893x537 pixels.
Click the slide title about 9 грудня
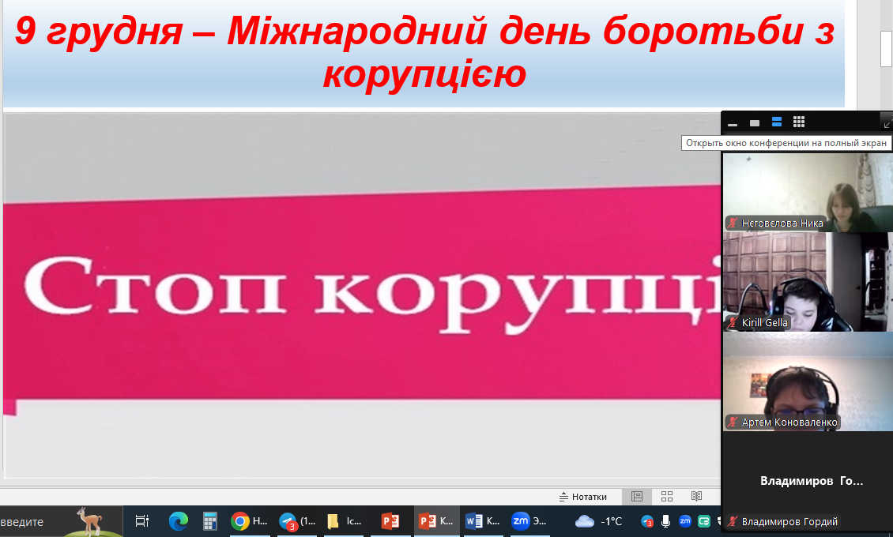424,52
